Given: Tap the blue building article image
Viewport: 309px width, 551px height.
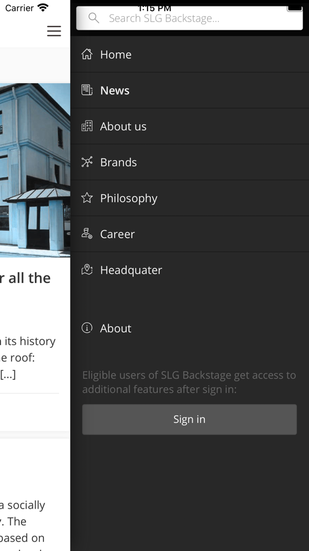Looking at the screenshot, I should coord(35,170).
